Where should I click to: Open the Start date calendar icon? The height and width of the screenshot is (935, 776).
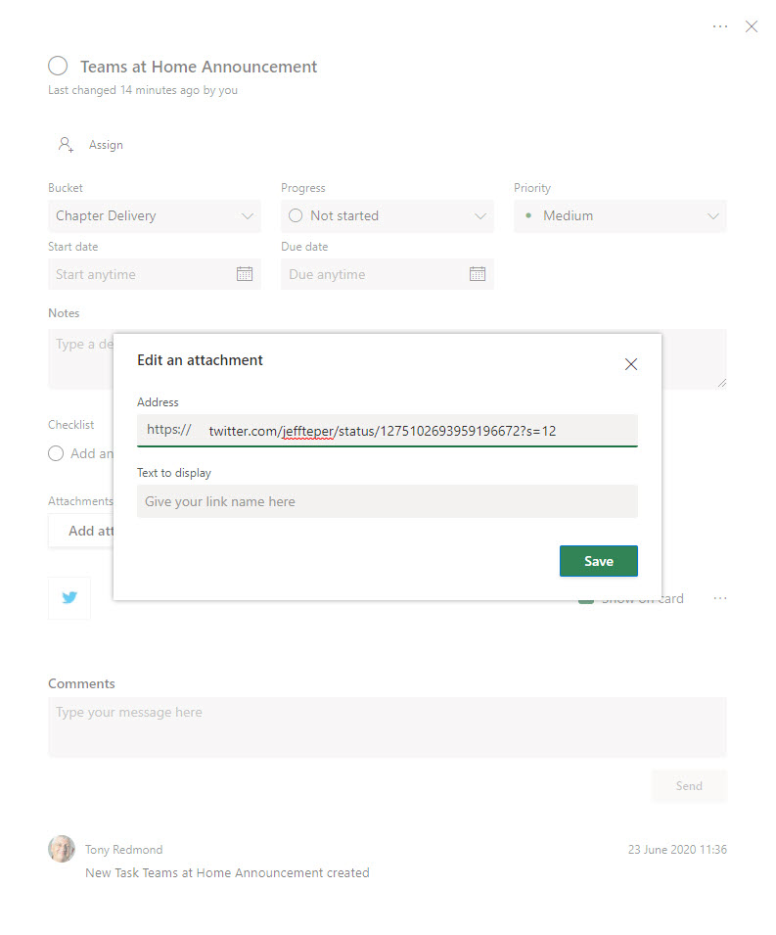coord(245,274)
